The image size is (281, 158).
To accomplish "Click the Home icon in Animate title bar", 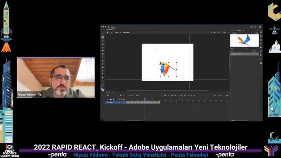I will click(x=108, y=27).
